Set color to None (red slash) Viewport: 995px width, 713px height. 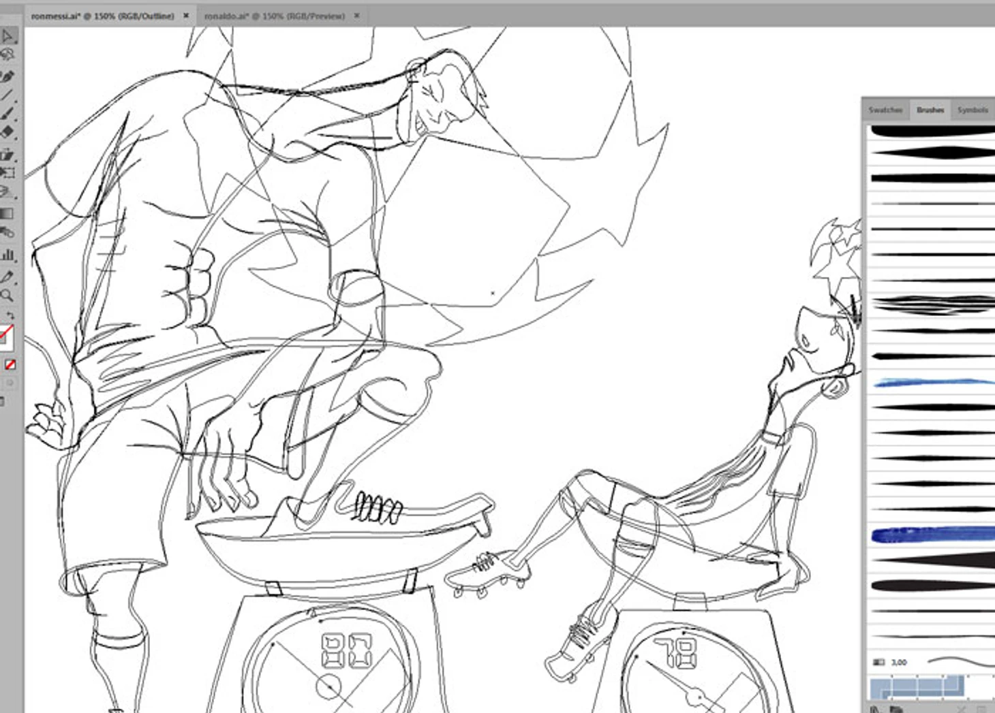(10, 365)
